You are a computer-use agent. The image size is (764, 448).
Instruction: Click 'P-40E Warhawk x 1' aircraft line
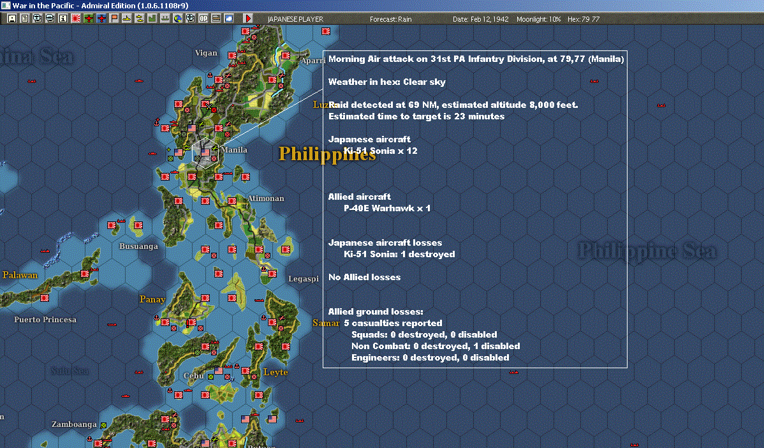pyautogui.click(x=387, y=208)
